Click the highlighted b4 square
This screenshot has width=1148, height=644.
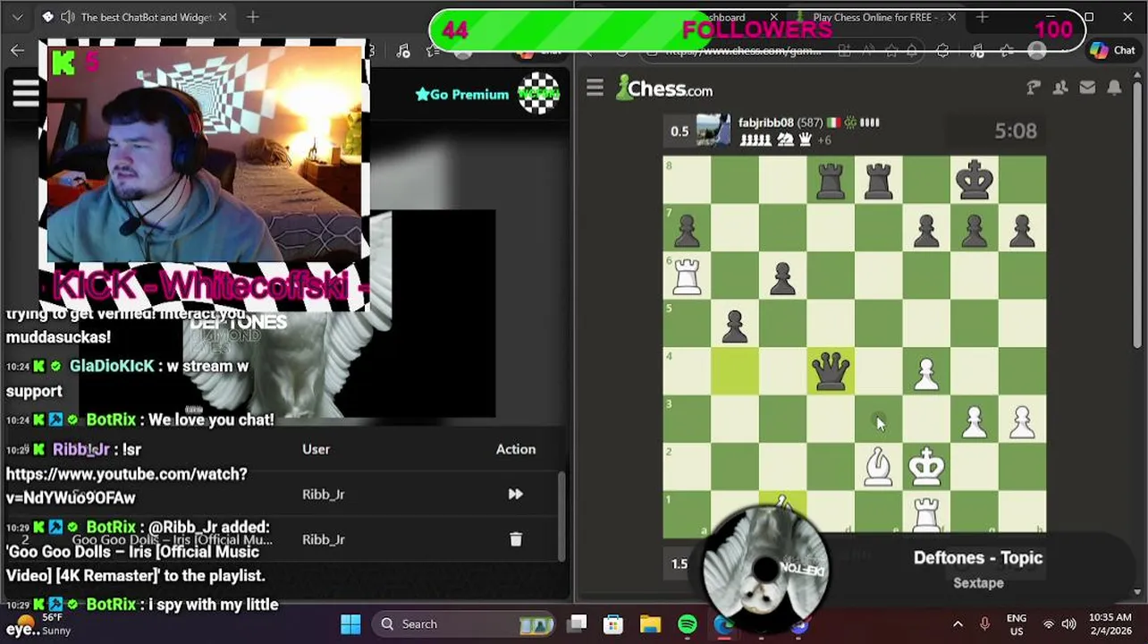tap(735, 370)
